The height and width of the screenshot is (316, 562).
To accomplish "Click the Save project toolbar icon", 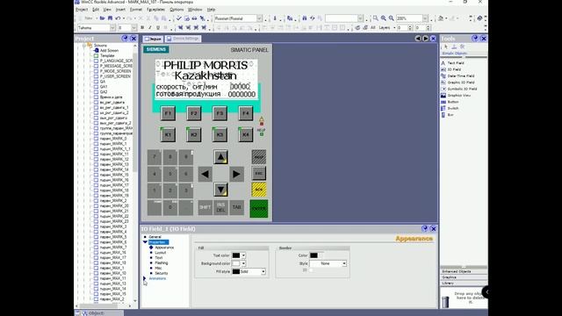I will click(110, 18).
